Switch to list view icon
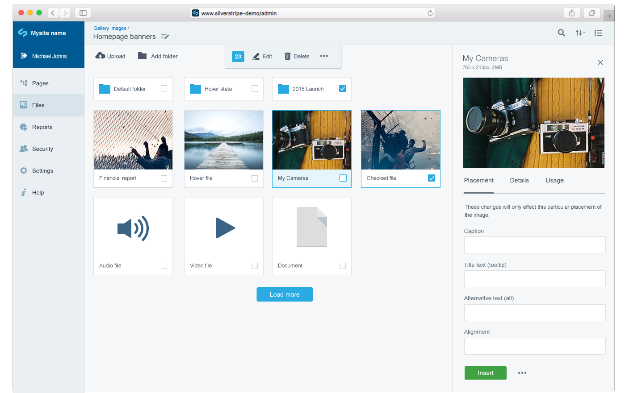Screen dimensions: 625x393 click(x=598, y=33)
